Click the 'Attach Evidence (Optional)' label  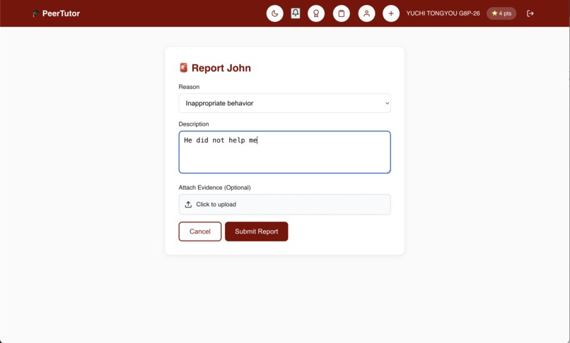tap(214, 188)
